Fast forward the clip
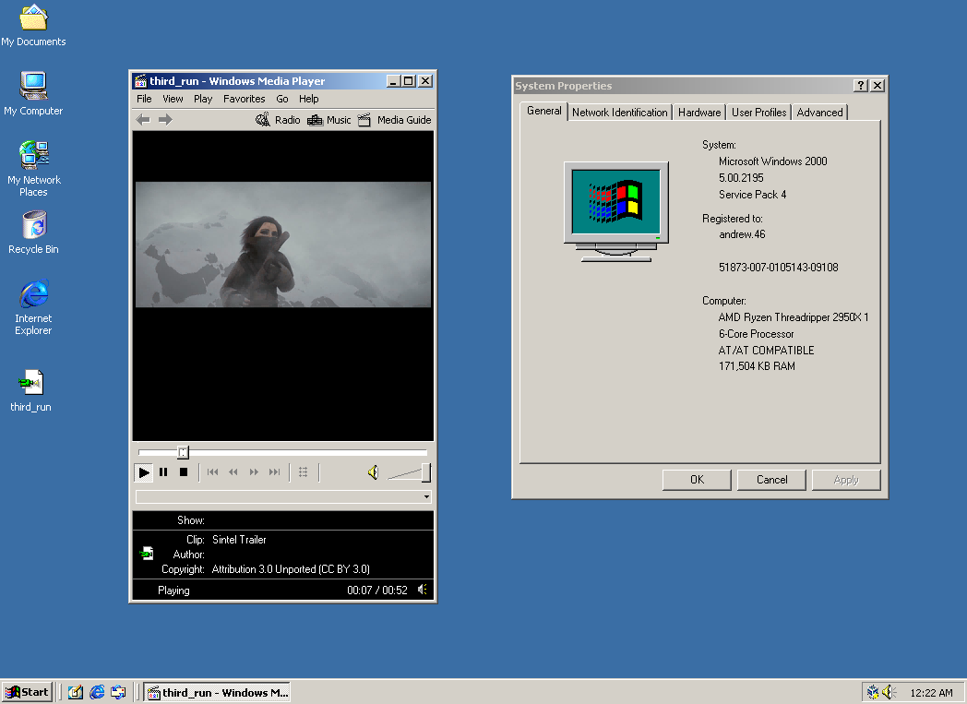Image resolution: width=967 pixels, height=704 pixels. [x=254, y=472]
